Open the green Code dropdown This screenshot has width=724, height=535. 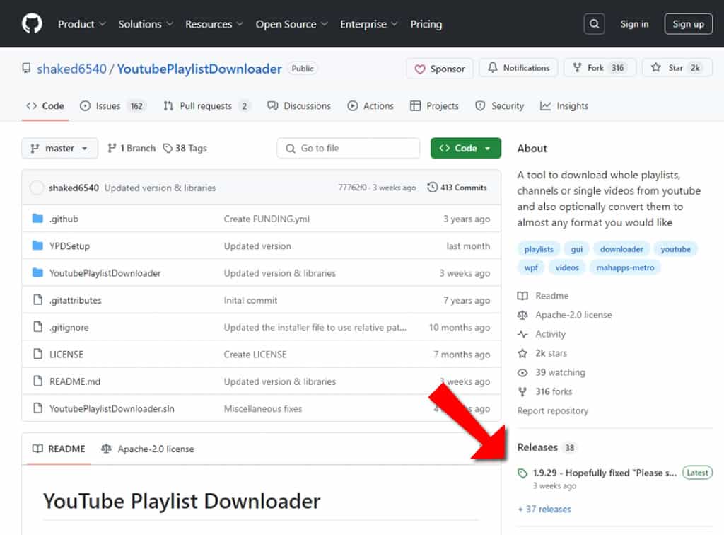tap(465, 149)
